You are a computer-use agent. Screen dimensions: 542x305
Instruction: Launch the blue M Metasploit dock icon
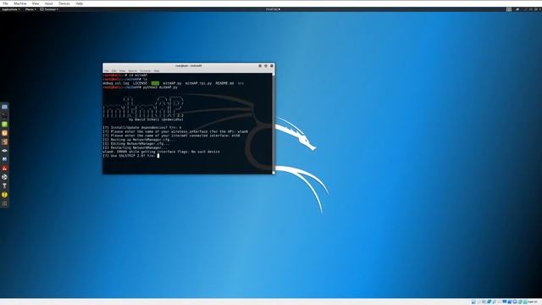tap(4, 159)
